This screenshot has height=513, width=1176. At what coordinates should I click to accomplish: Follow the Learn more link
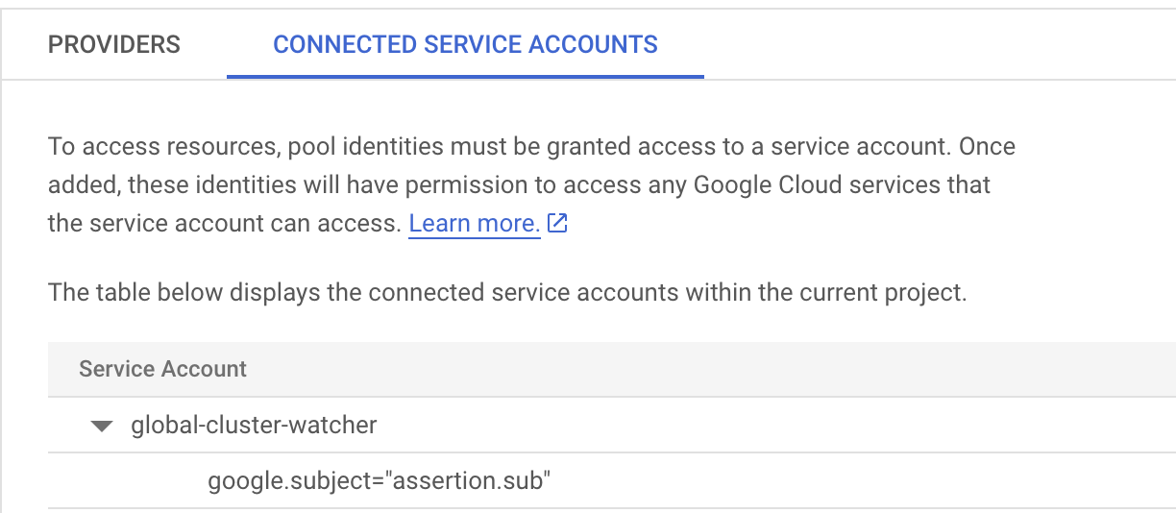(x=474, y=224)
